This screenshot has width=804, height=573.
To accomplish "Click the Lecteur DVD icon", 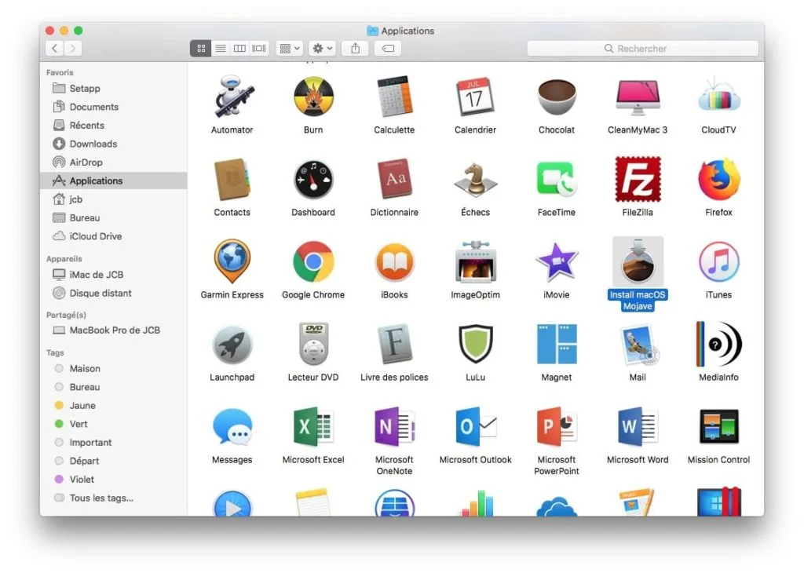I will tap(313, 345).
